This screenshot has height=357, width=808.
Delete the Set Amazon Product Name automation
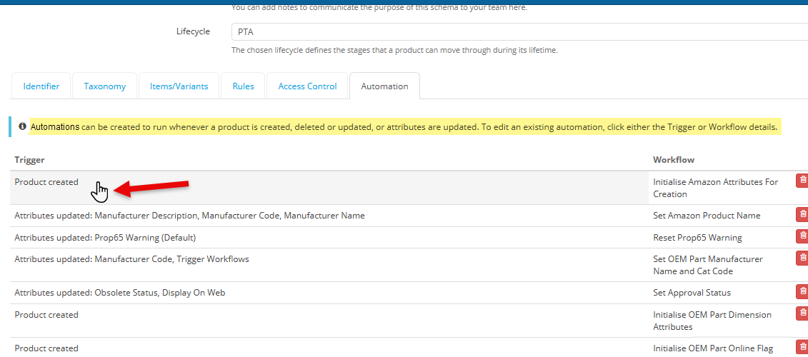click(x=802, y=214)
